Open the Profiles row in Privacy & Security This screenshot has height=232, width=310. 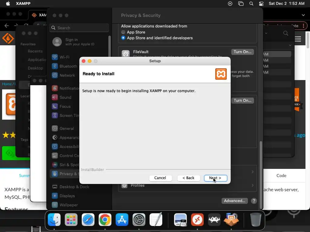point(187,185)
